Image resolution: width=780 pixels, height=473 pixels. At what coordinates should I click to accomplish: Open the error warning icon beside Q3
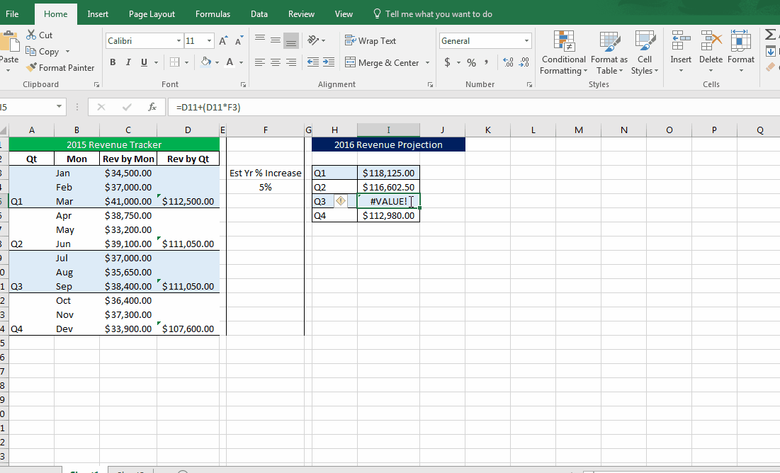pos(341,201)
